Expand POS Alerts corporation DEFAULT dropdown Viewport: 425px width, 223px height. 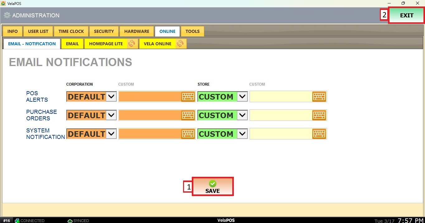click(x=111, y=97)
